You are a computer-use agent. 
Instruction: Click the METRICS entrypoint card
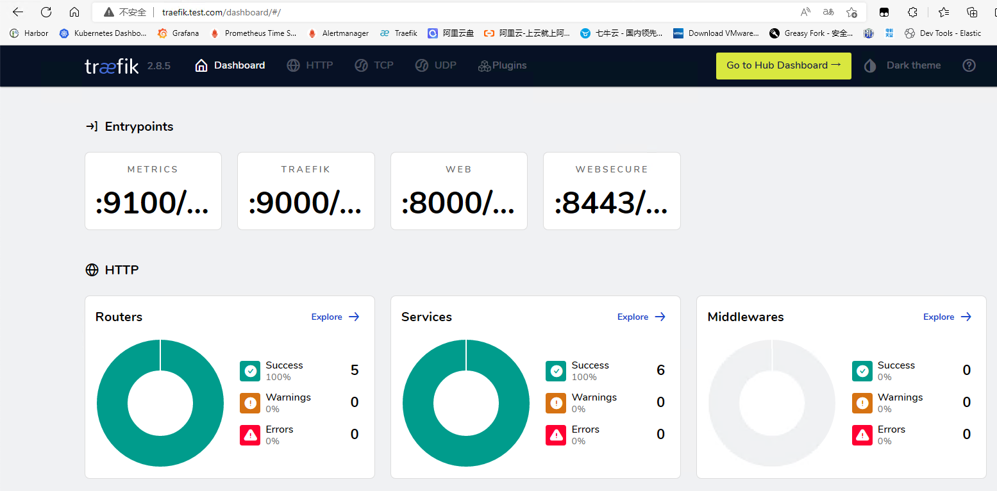[153, 191]
